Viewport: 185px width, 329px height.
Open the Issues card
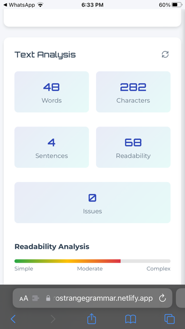92,203
